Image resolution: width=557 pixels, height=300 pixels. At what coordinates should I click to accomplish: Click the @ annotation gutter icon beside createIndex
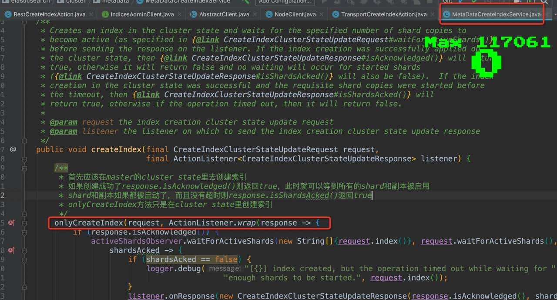click(x=13, y=149)
